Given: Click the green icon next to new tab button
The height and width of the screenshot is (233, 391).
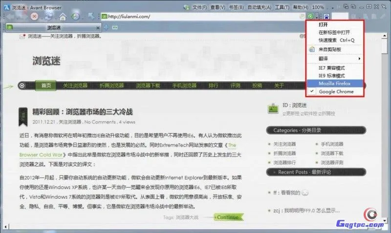Looking at the screenshot, I should (115, 27).
